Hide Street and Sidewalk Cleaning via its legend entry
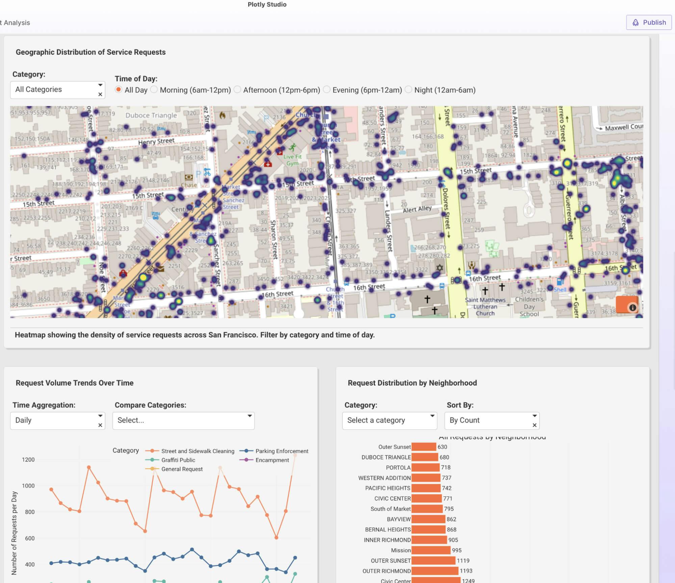This screenshot has height=583, width=675. [x=198, y=451]
